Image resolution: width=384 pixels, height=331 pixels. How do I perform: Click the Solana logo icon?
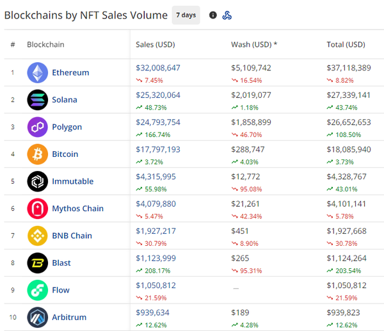37,100
